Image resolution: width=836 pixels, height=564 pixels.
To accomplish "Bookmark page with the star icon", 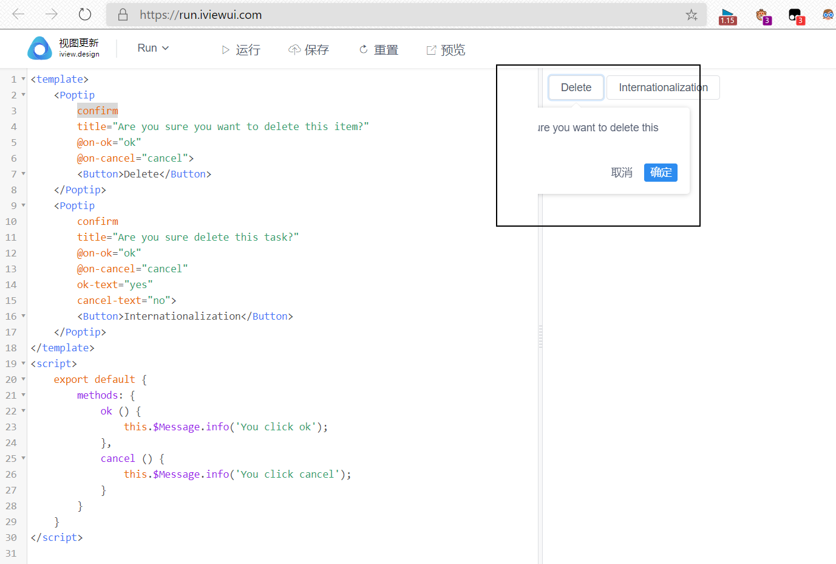I will (x=692, y=15).
